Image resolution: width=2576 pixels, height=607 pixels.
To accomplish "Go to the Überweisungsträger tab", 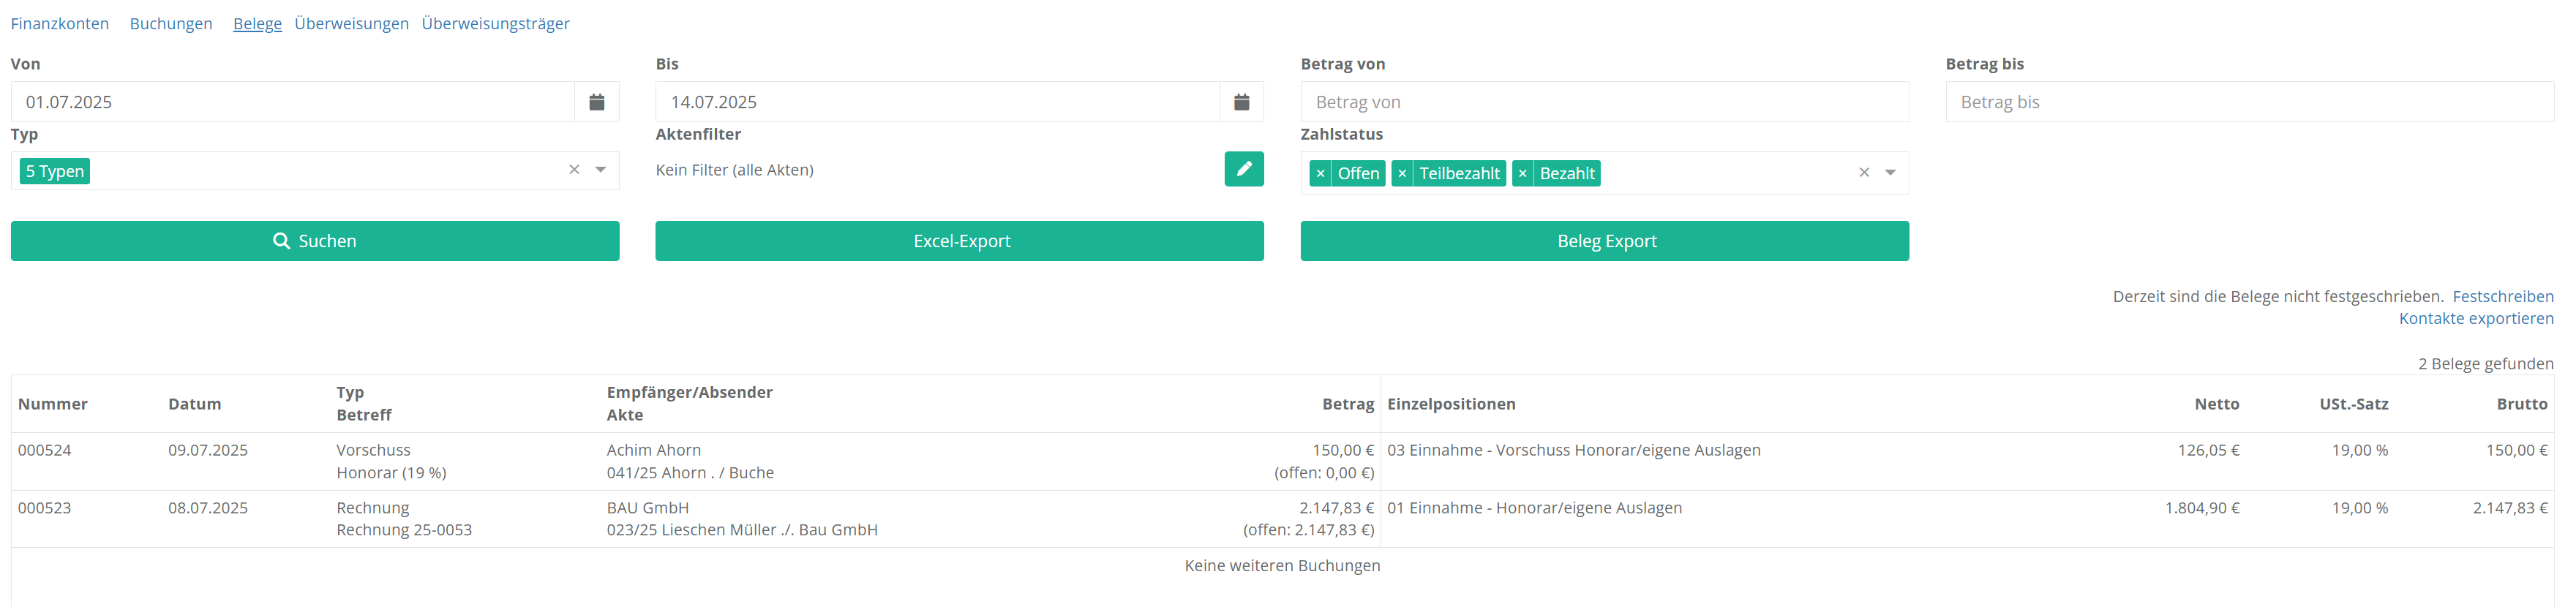I will pyautogui.click(x=495, y=23).
